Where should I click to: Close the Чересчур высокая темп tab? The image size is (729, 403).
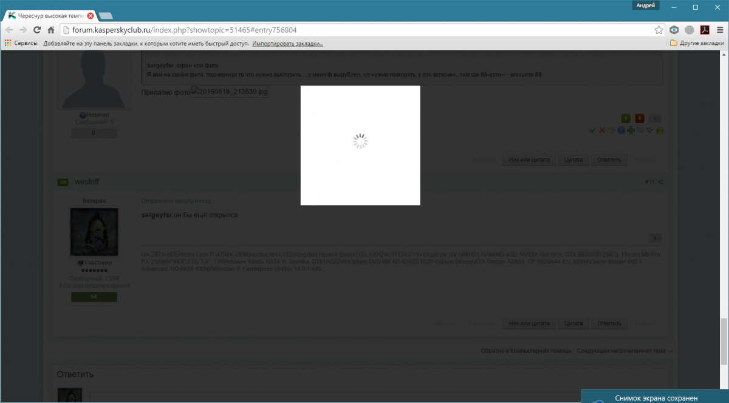(x=90, y=15)
